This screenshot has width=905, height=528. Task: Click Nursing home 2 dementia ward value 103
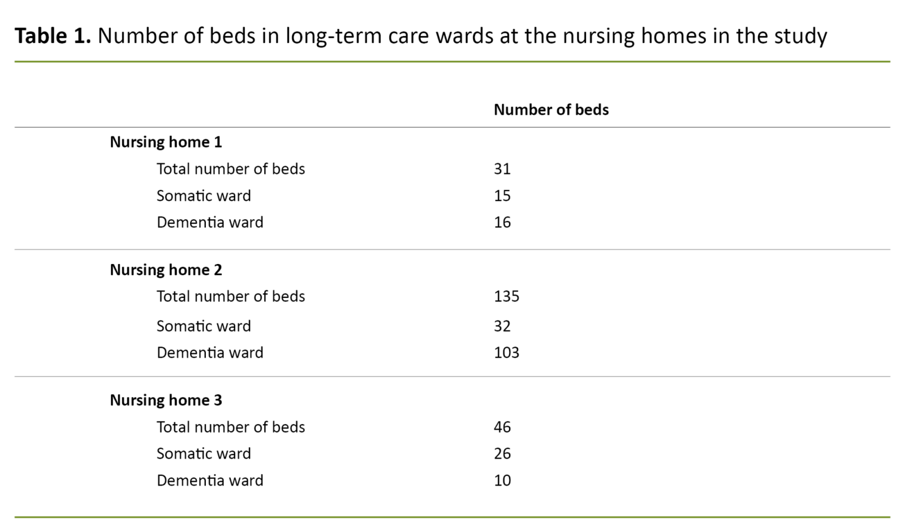coord(506,353)
